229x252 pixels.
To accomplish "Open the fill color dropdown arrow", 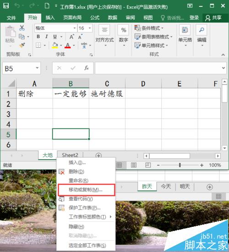I will pos(61,45).
